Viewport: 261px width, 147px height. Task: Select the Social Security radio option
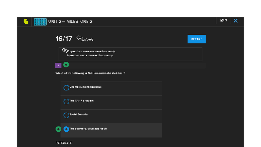[x=66, y=115]
